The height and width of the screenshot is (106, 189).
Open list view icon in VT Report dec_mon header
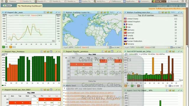45,12
